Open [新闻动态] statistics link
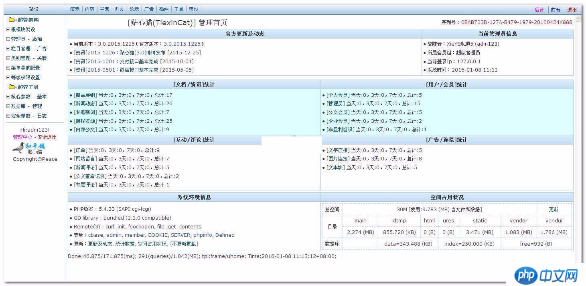 coord(85,104)
